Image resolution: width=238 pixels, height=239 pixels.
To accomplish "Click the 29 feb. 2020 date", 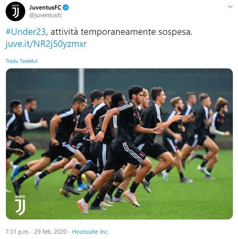I will (50, 232).
